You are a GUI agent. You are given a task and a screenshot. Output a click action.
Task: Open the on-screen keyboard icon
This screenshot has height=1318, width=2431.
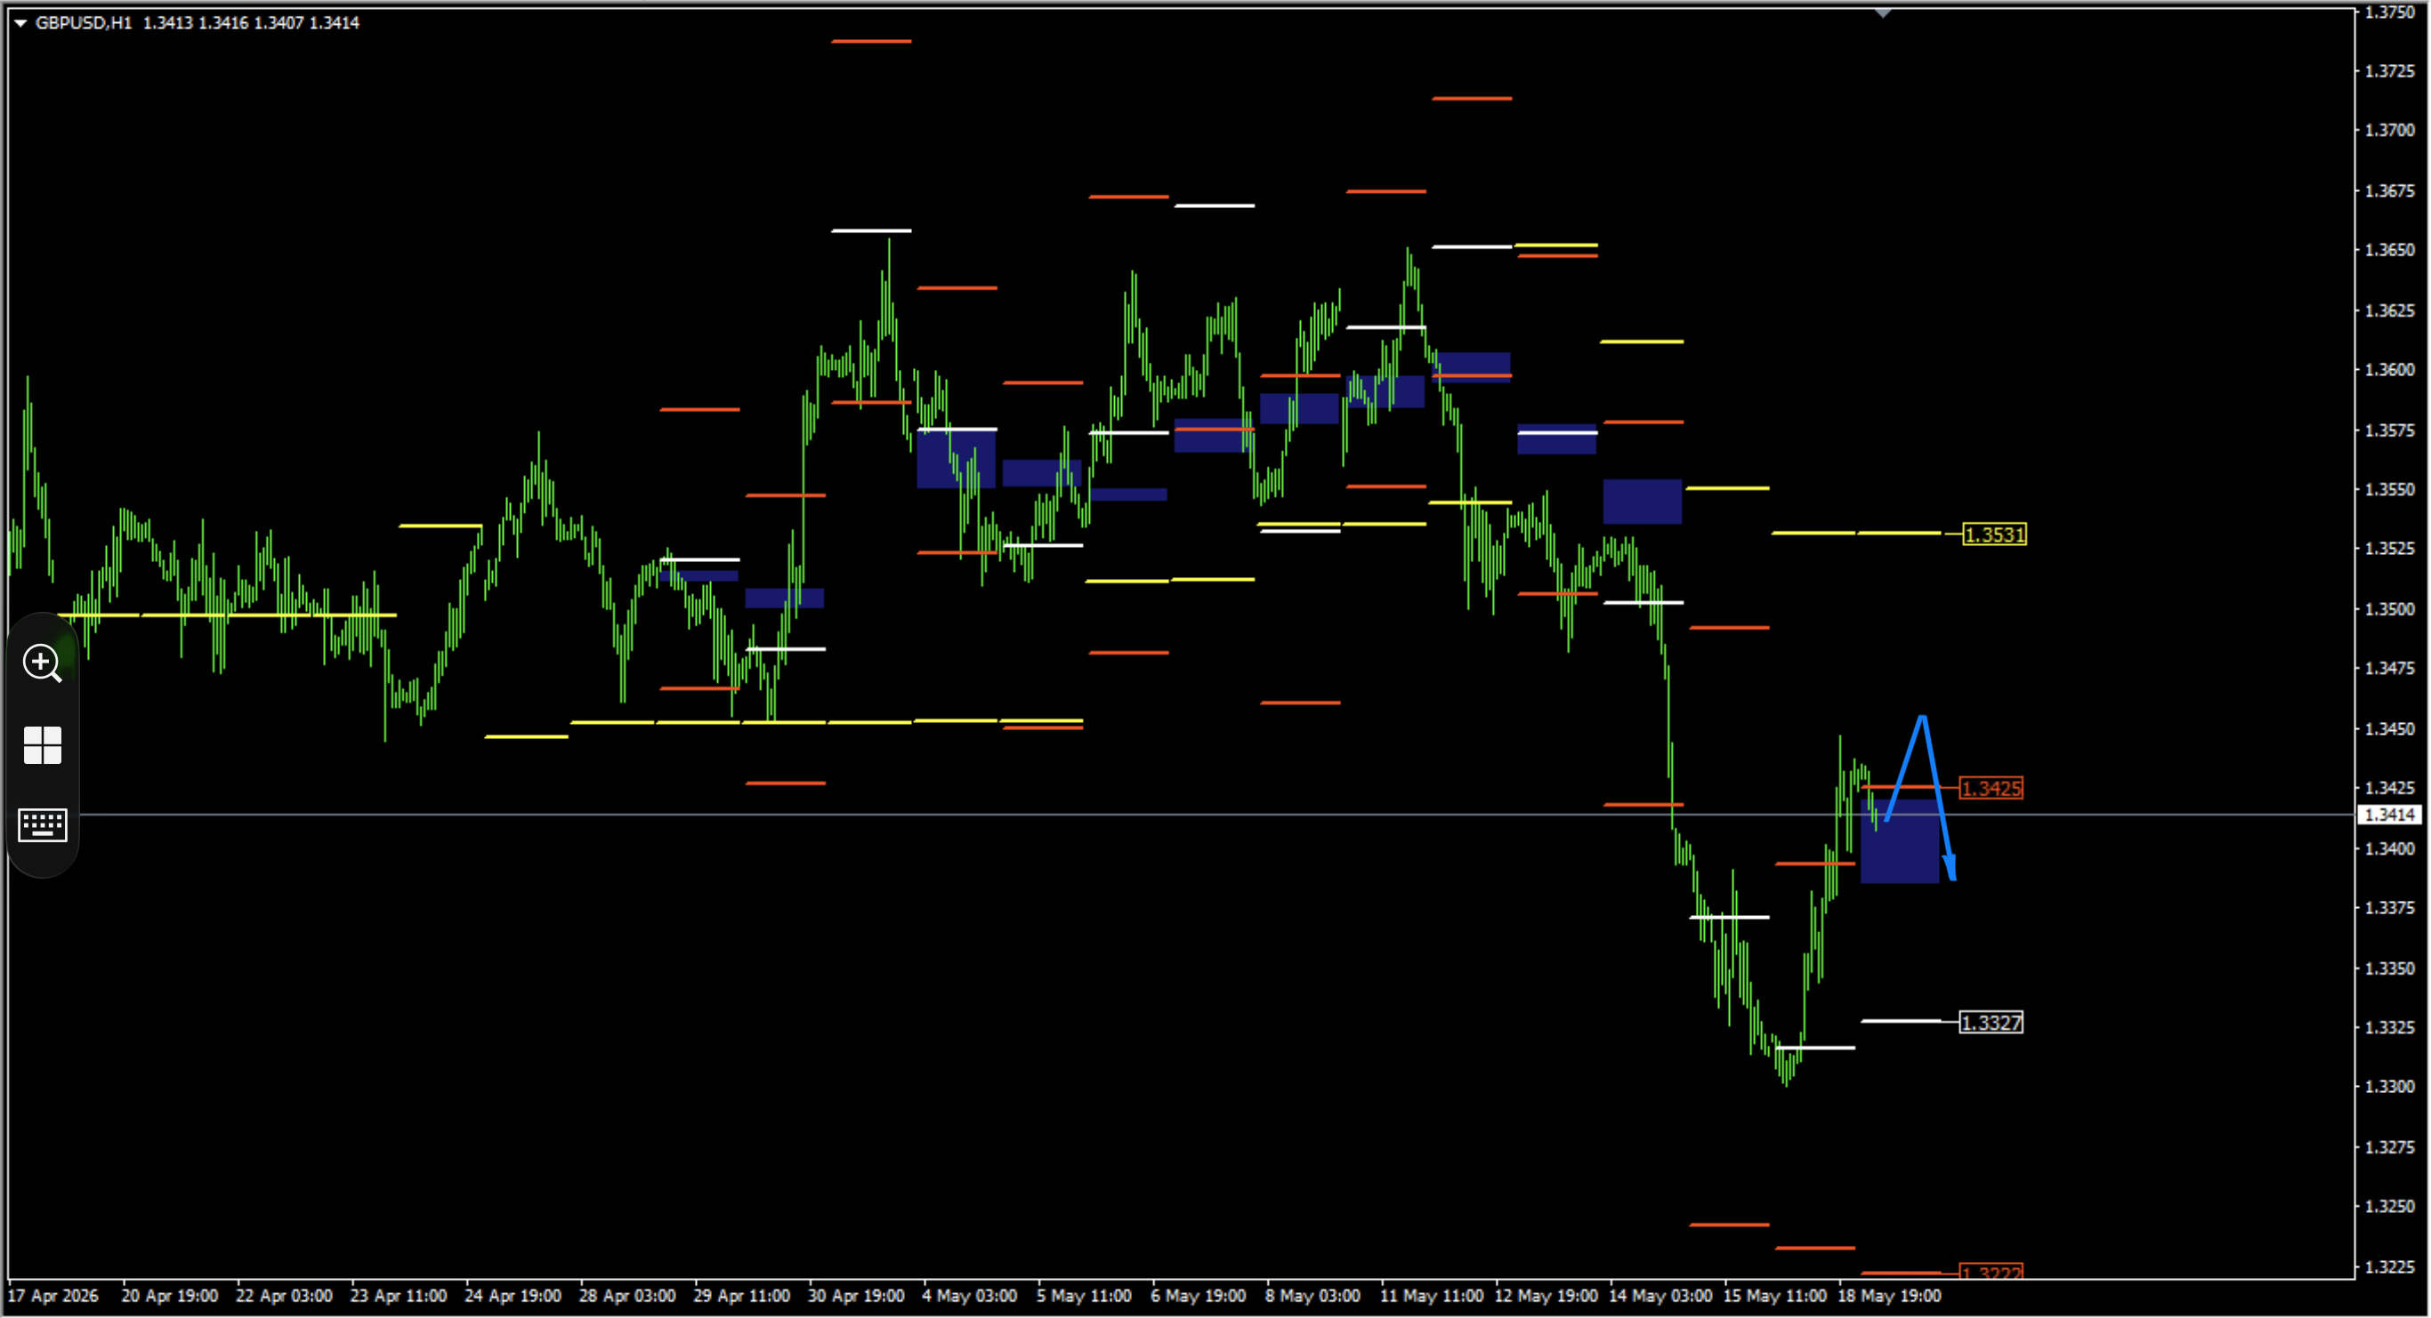pos(43,825)
